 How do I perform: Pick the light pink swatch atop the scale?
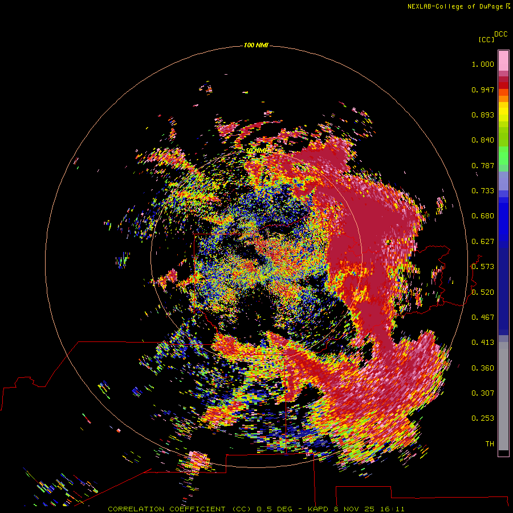coord(503,60)
